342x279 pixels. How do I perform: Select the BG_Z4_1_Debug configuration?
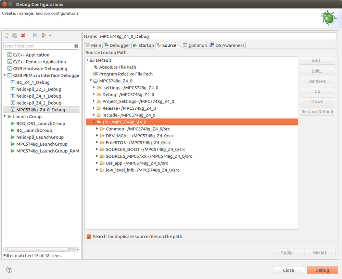pos(33,82)
